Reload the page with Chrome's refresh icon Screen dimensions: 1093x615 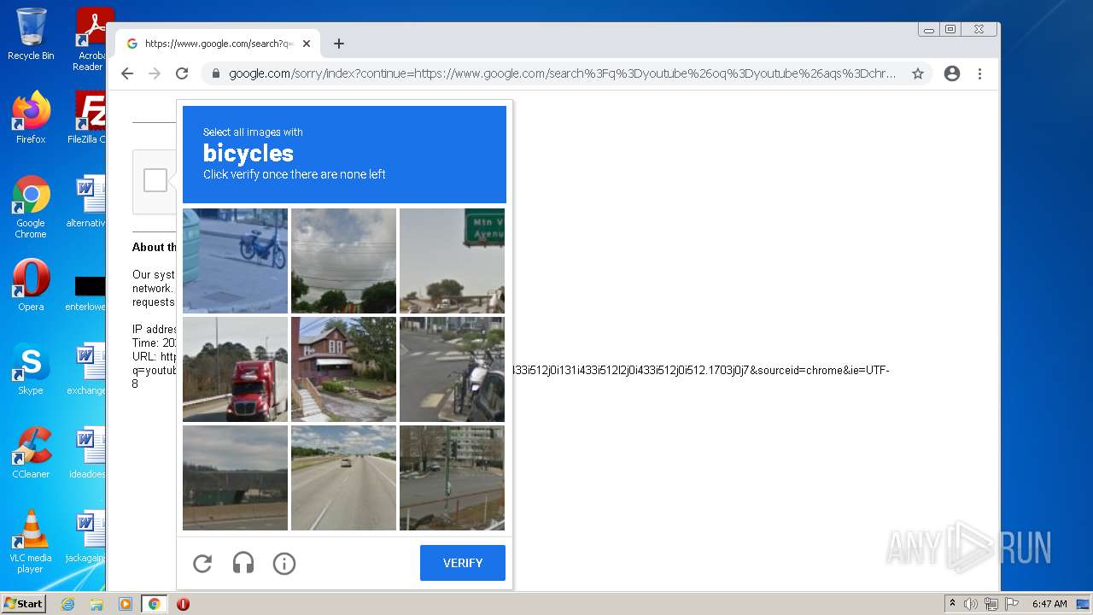182,73
